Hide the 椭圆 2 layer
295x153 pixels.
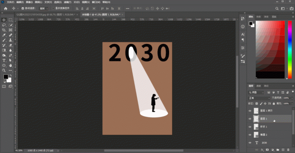click(250, 135)
